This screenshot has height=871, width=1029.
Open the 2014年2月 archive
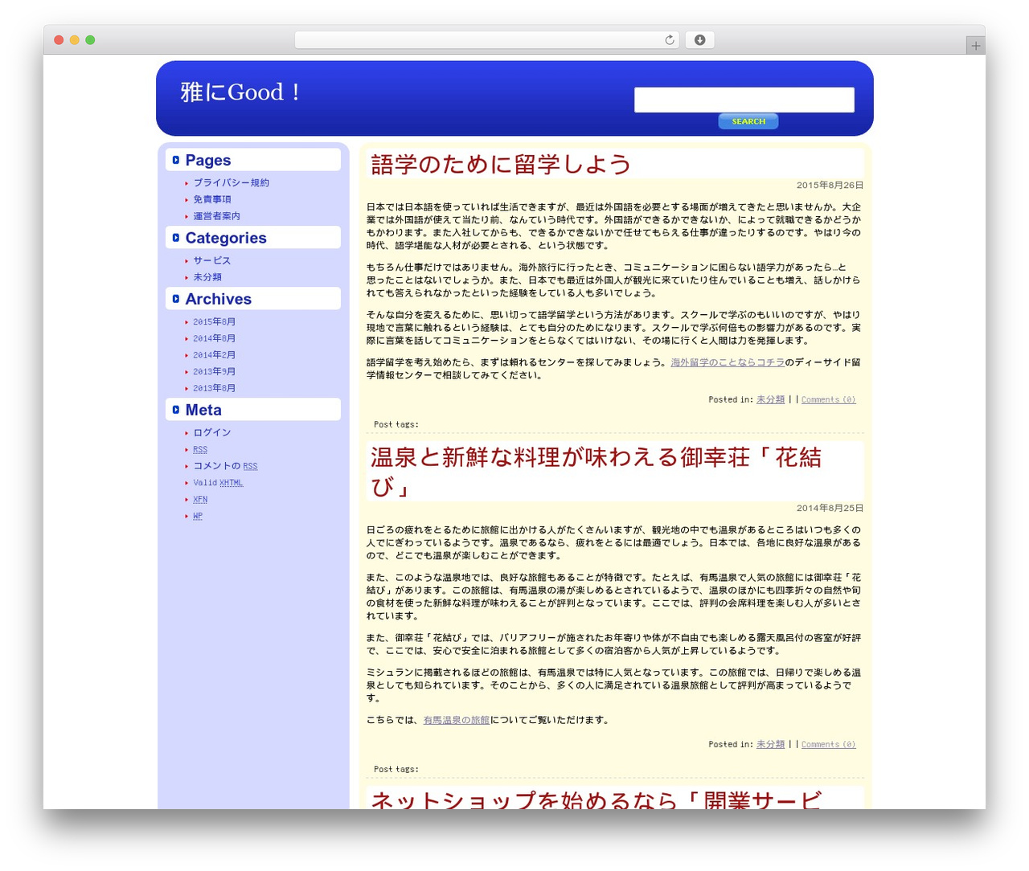click(x=214, y=355)
